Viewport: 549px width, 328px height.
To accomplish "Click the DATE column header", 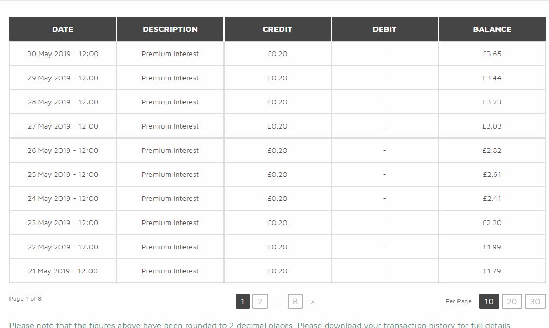I will tap(63, 29).
